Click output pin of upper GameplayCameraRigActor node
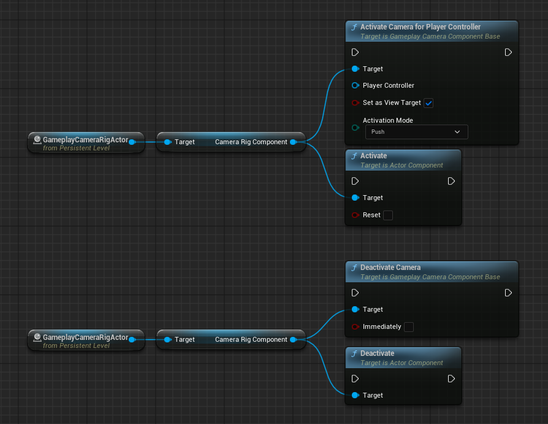The height and width of the screenshot is (424, 548). pos(132,142)
